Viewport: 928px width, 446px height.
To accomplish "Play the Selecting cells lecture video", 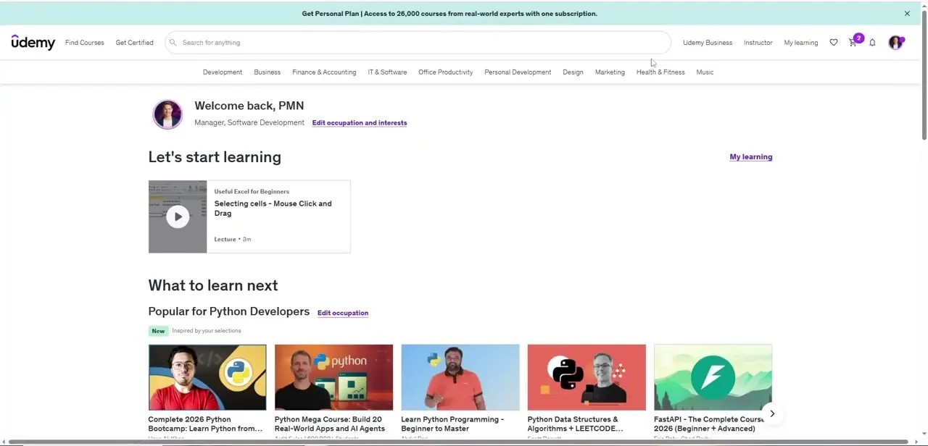I will coord(178,216).
